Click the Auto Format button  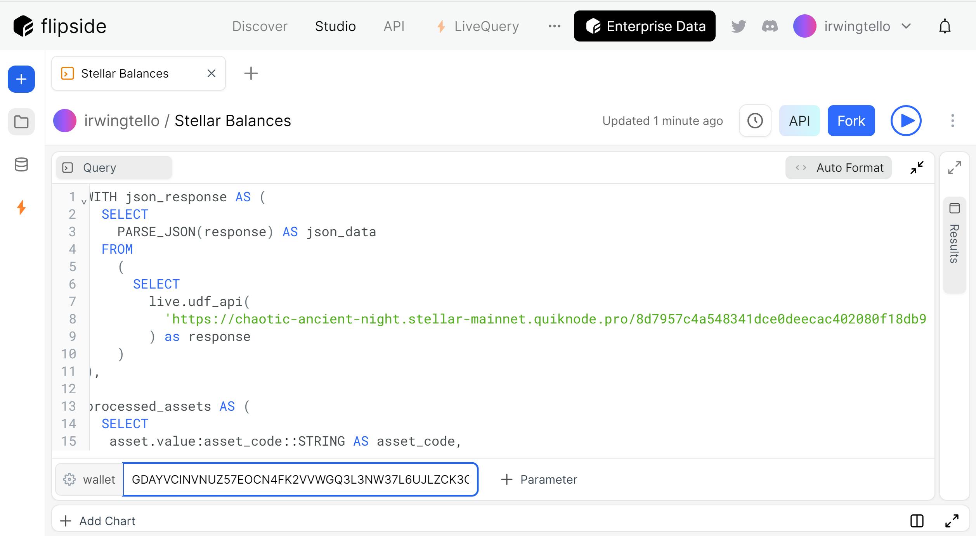click(x=838, y=168)
